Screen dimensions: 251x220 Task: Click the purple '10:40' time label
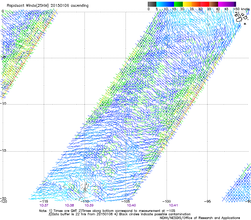[x=131, y=205]
